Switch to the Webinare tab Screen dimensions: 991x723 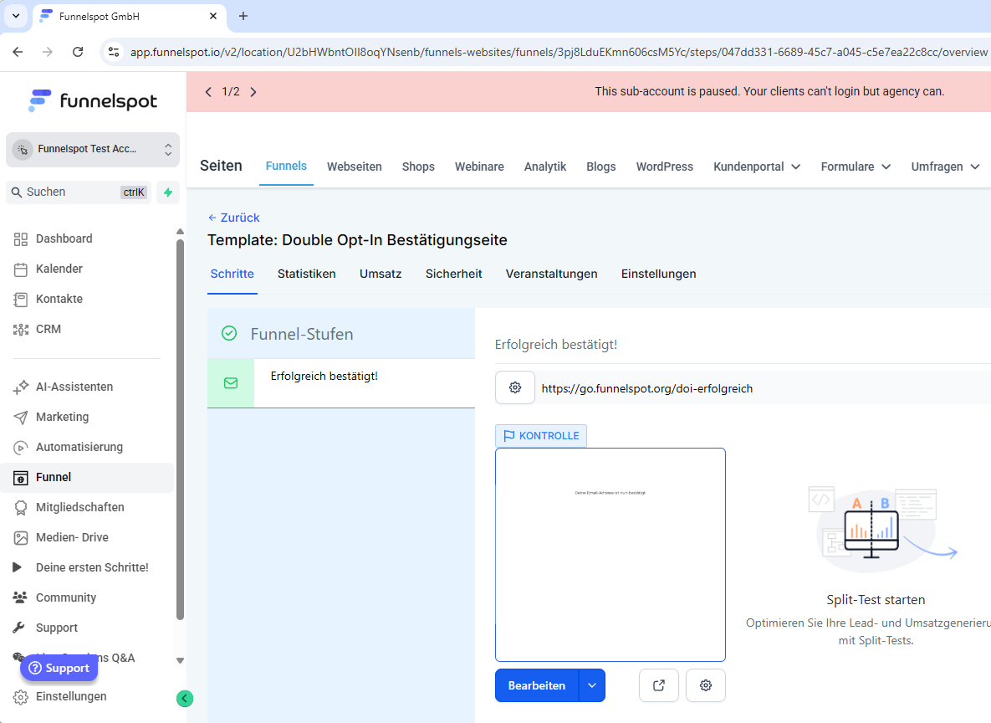click(x=480, y=167)
